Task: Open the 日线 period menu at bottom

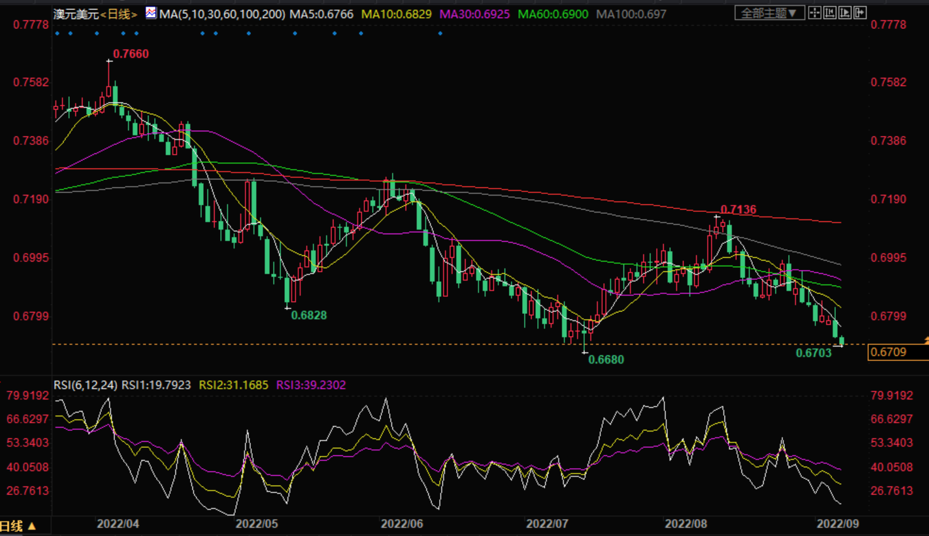Action: pos(18,526)
